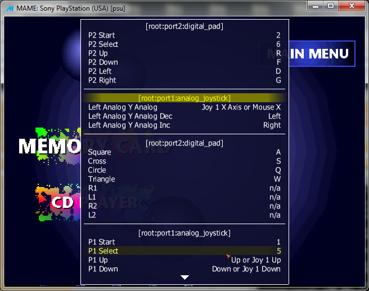Choose the Cross button mapping
This screenshot has width=369, height=291.
click(x=184, y=161)
